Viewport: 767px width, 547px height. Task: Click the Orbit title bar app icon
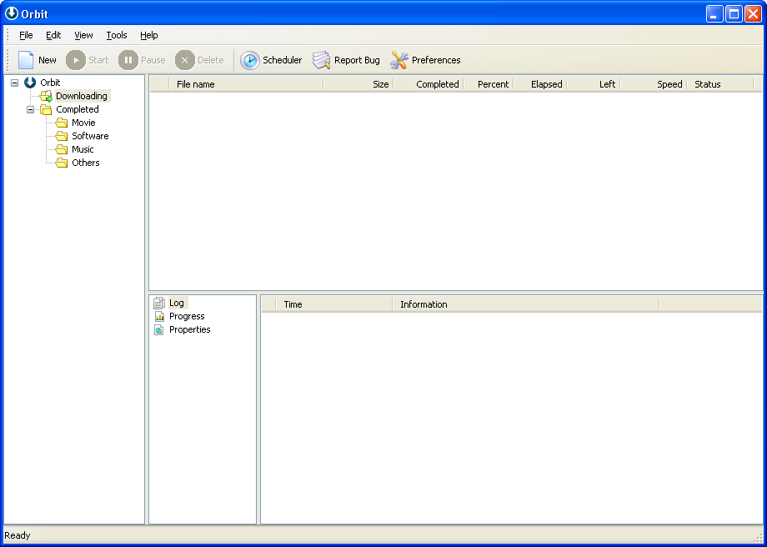(x=11, y=13)
